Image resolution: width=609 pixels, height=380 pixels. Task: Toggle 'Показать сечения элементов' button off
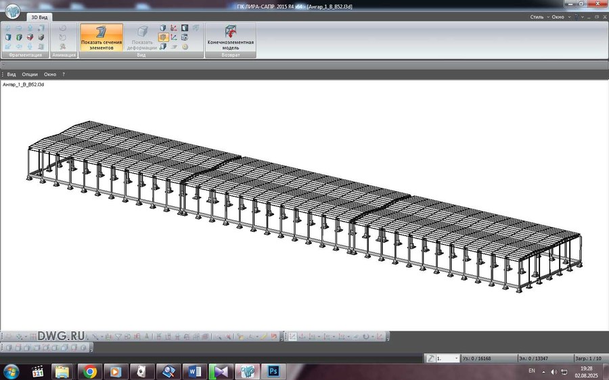point(101,37)
